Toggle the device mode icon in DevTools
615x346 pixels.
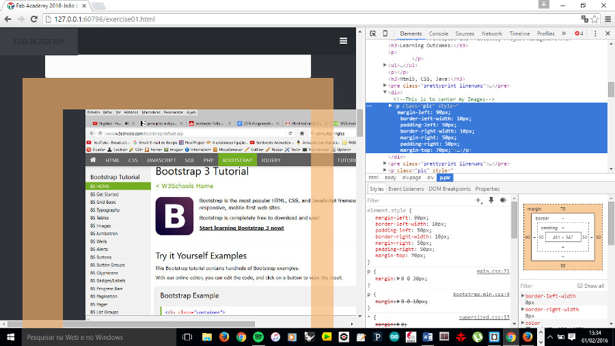point(385,34)
